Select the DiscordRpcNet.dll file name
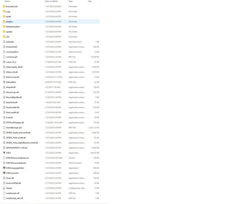This screenshot has width=250, height=204. (14, 97)
